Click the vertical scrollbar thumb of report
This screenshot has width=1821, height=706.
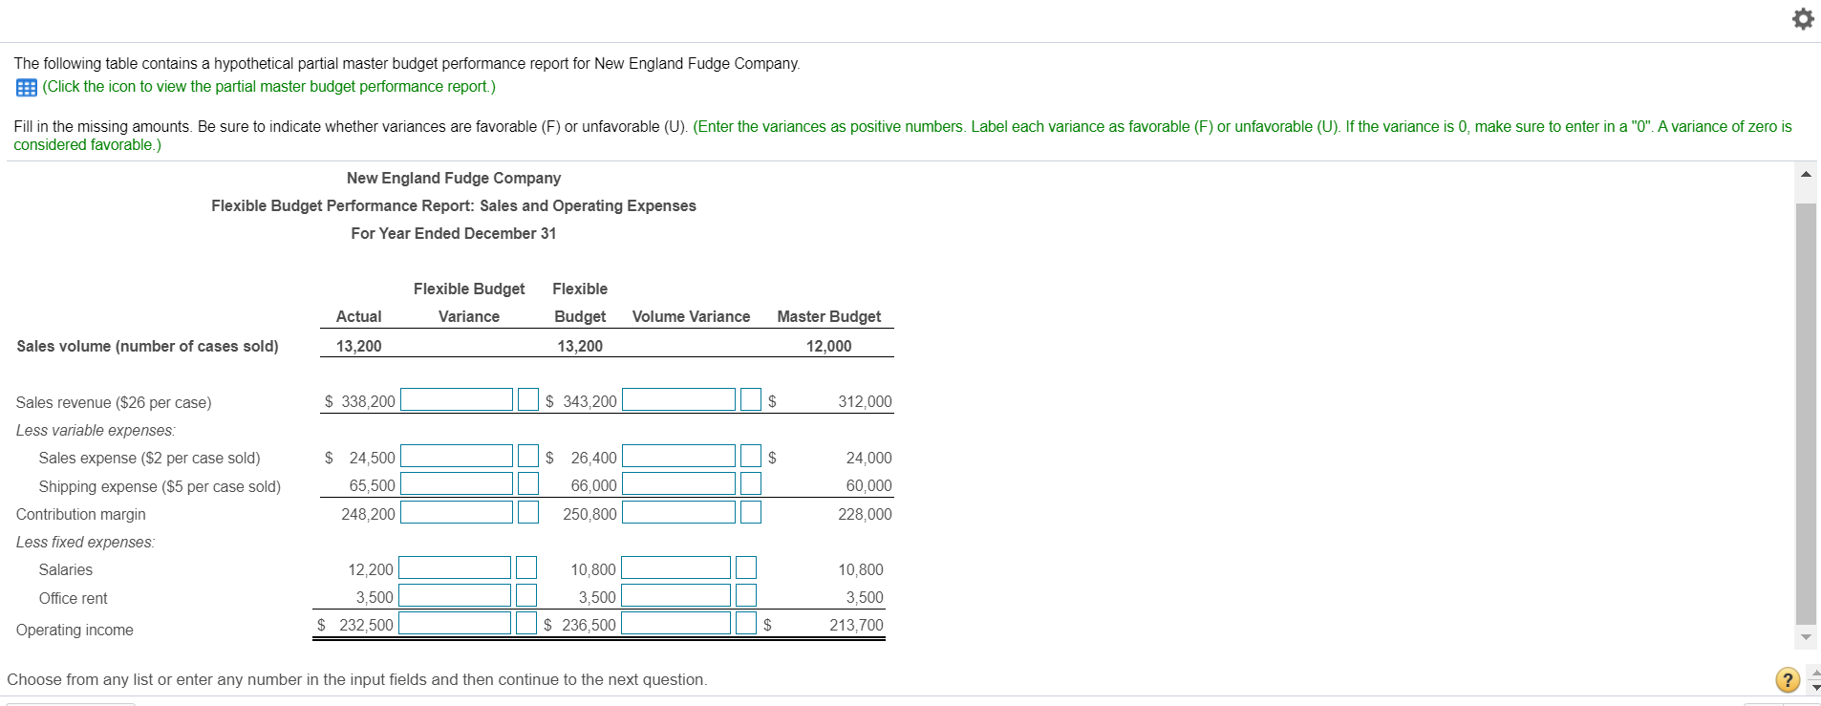[1806, 413]
